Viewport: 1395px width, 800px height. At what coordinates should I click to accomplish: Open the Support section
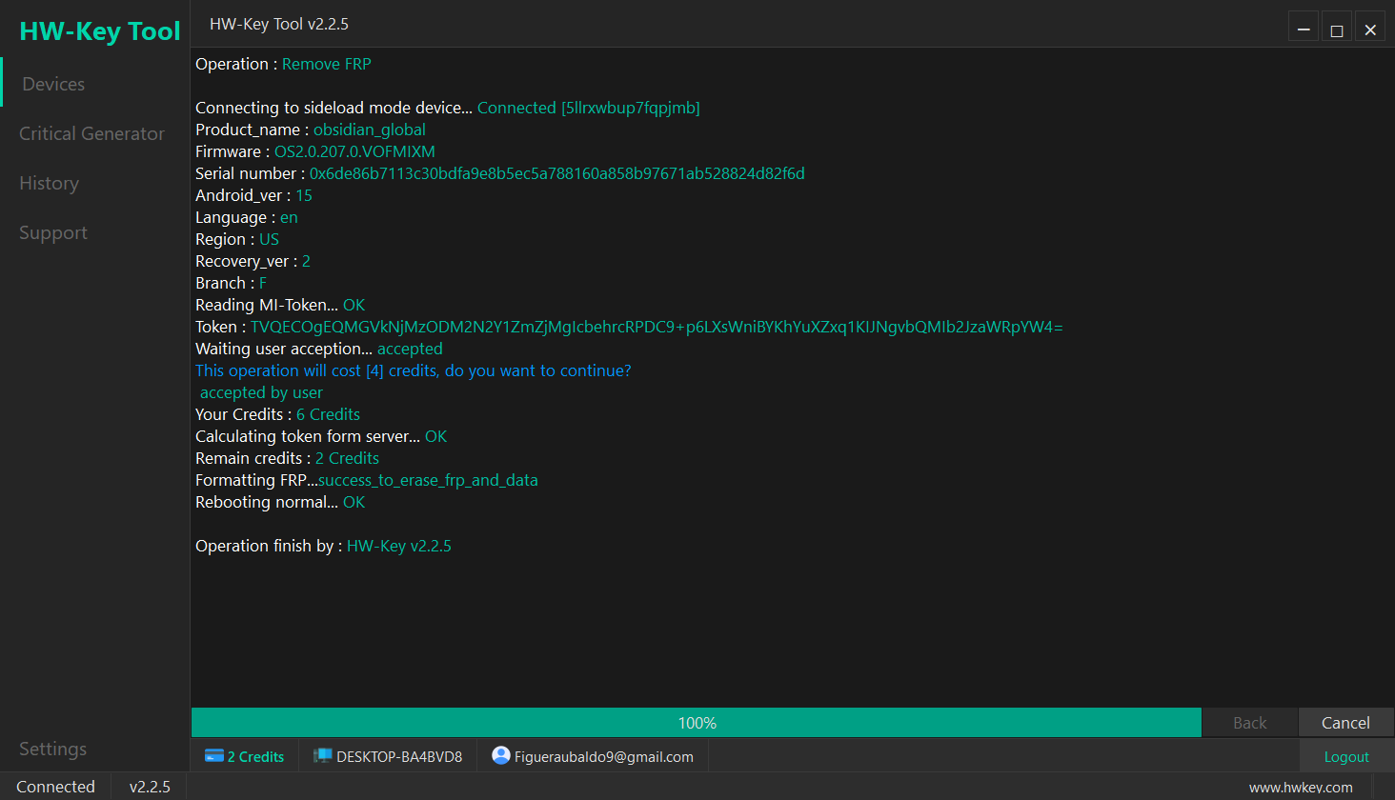(52, 232)
